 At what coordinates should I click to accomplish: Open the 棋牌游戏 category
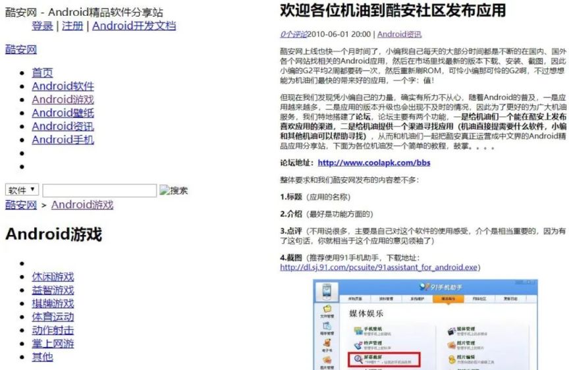click(53, 304)
